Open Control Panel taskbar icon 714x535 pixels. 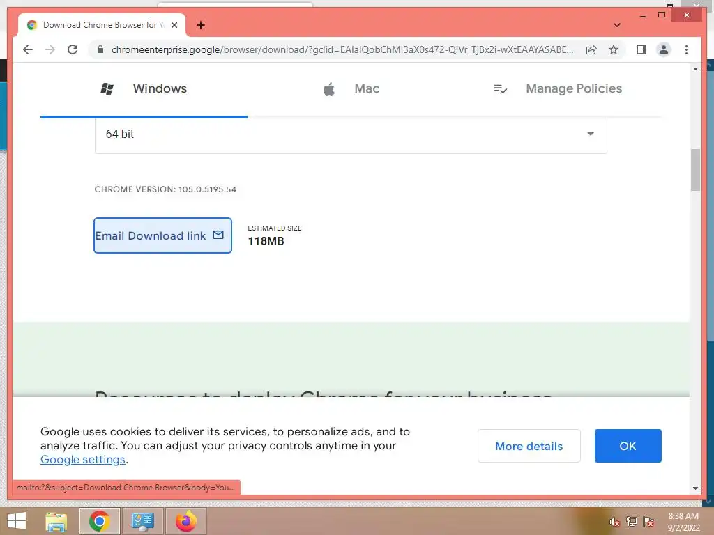tap(142, 521)
